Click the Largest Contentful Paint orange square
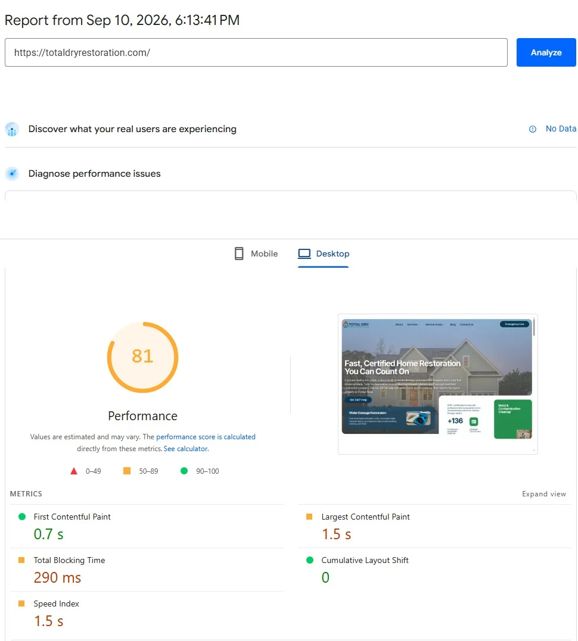 pyautogui.click(x=309, y=517)
